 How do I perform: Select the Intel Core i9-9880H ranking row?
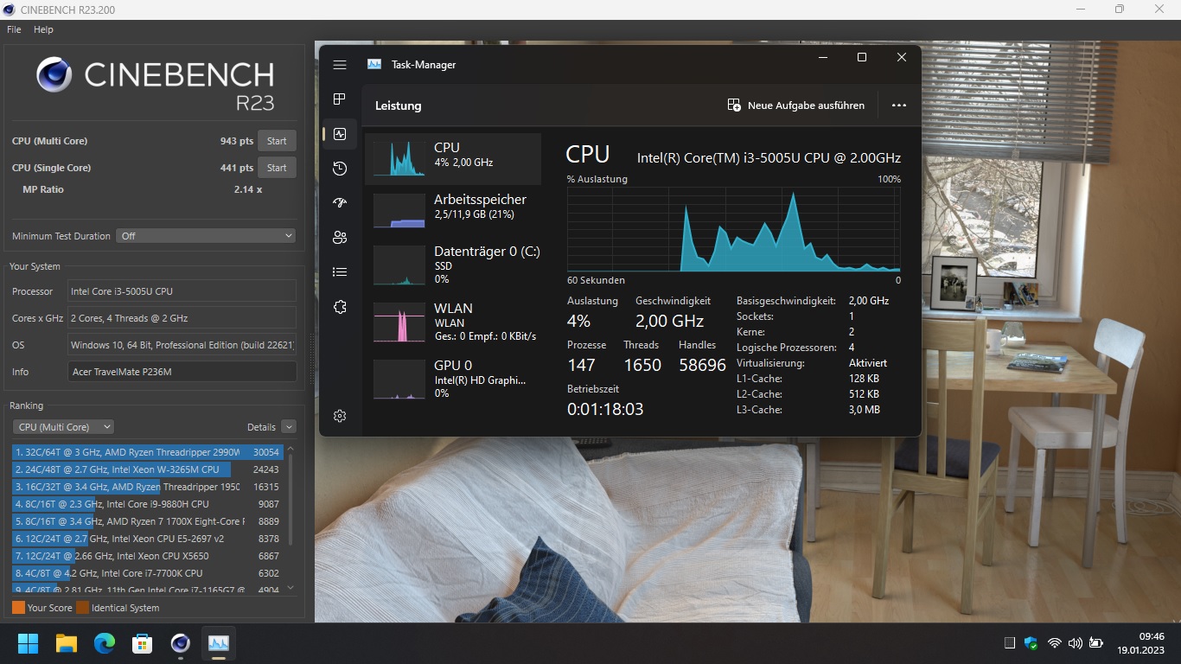[148, 504]
